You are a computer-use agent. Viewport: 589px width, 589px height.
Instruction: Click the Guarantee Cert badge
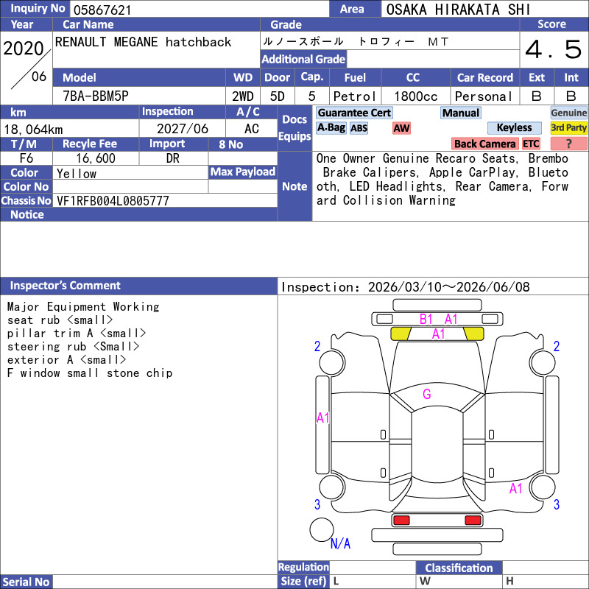[354, 113]
